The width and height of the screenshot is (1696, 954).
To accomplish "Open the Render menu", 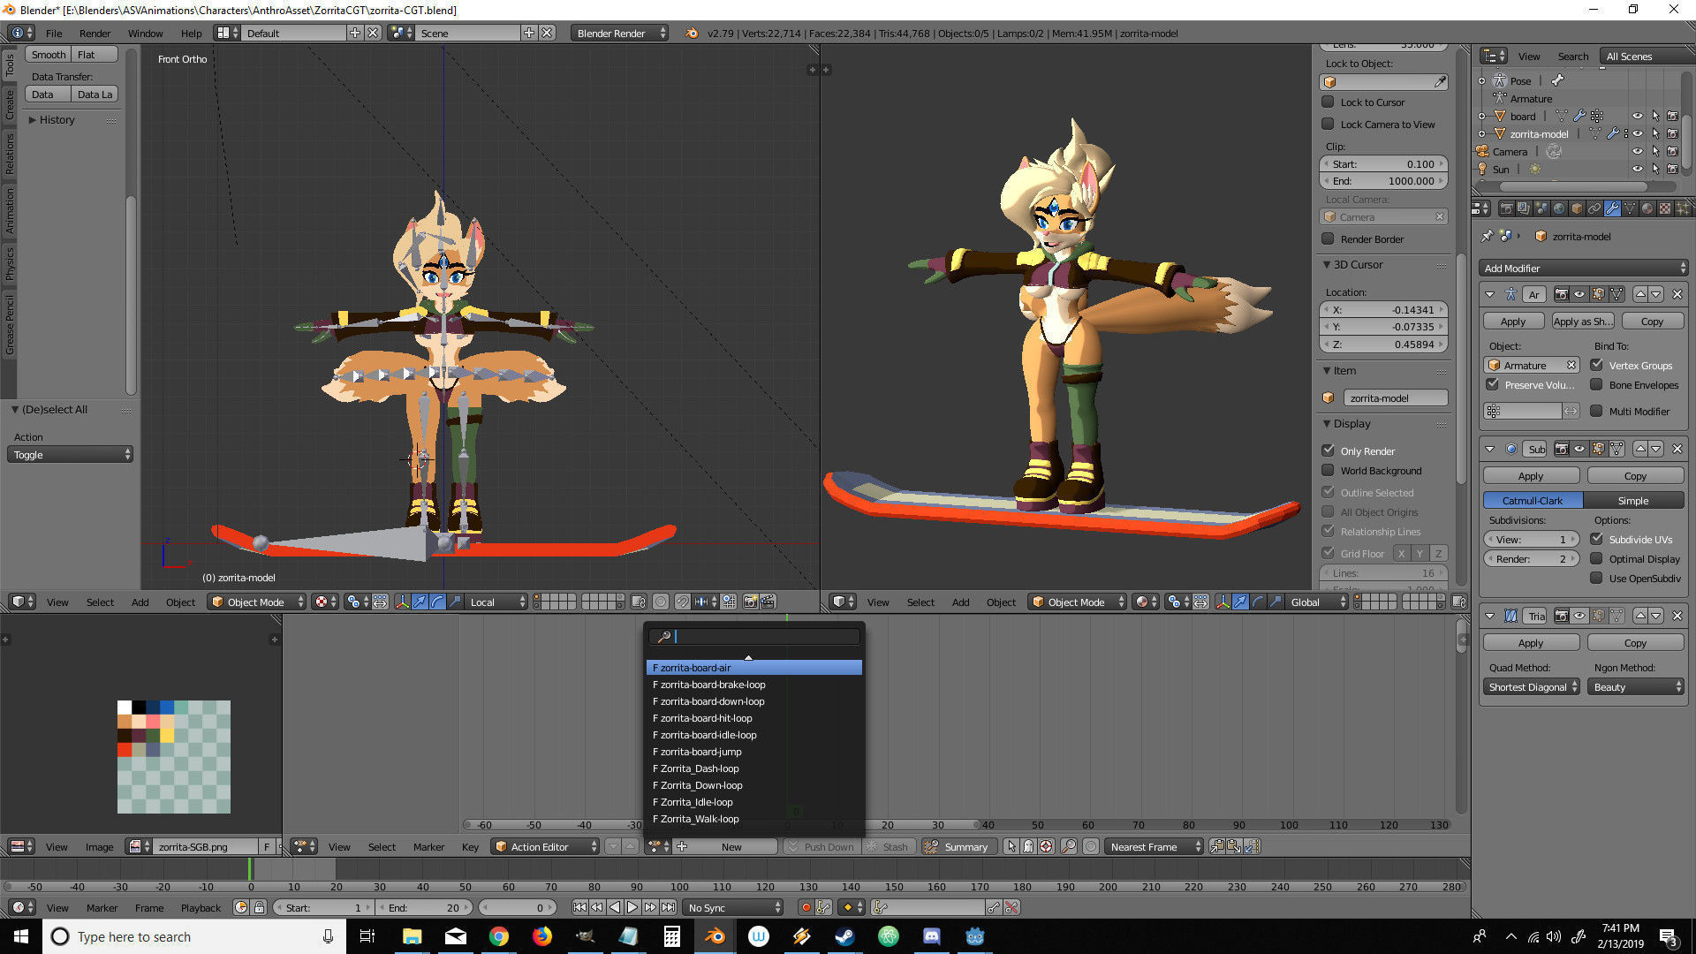I will [x=95, y=33].
